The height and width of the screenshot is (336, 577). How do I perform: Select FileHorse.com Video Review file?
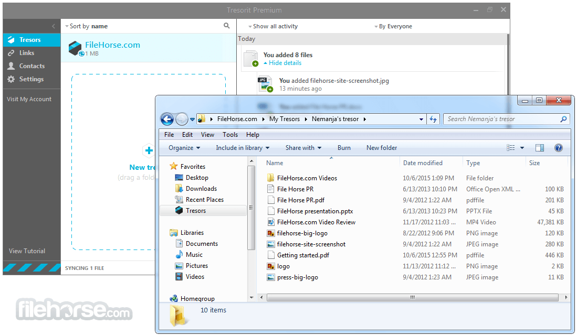coord(316,222)
